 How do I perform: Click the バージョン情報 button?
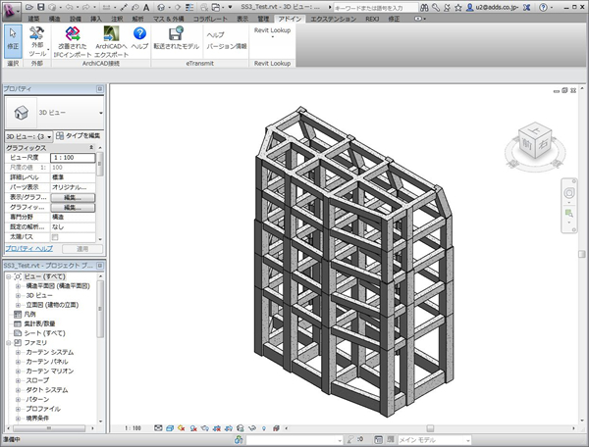coord(227,46)
